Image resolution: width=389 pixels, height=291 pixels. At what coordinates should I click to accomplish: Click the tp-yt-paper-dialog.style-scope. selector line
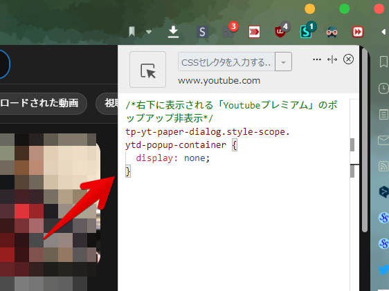click(208, 132)
